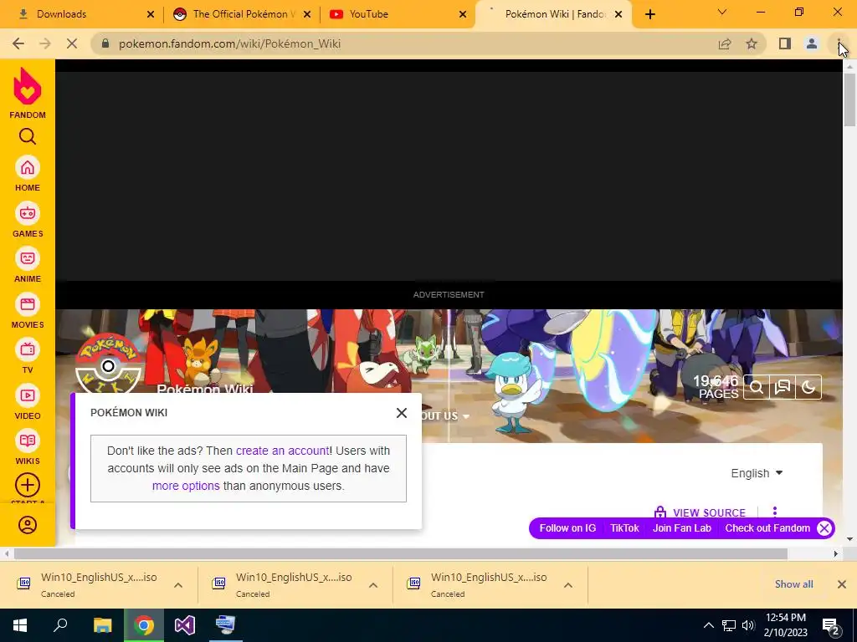Close the Pokémon Wiki notice popup
The width and height of the screenshot is (857, 642).
click(401, 413)
